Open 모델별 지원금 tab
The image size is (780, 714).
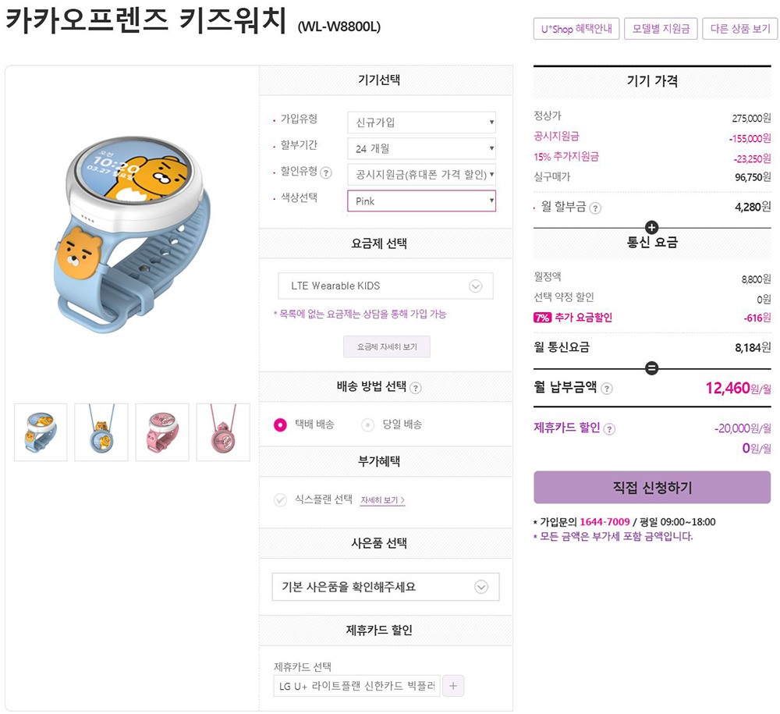(x=661, y=28)
